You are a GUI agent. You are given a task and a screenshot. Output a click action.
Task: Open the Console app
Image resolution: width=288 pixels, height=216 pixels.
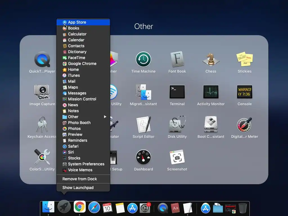(x=244, y=92)
